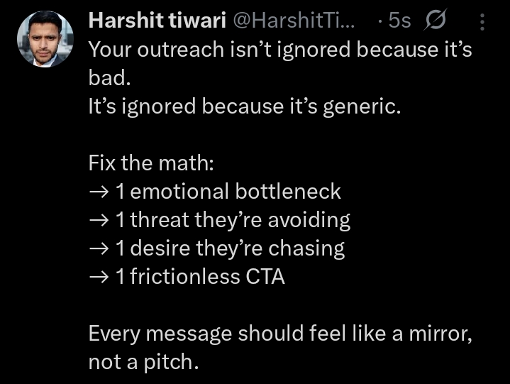Screen dimensions: 510x384
Task: Click the 5s timestamp of the post
Action: (399, 22)
